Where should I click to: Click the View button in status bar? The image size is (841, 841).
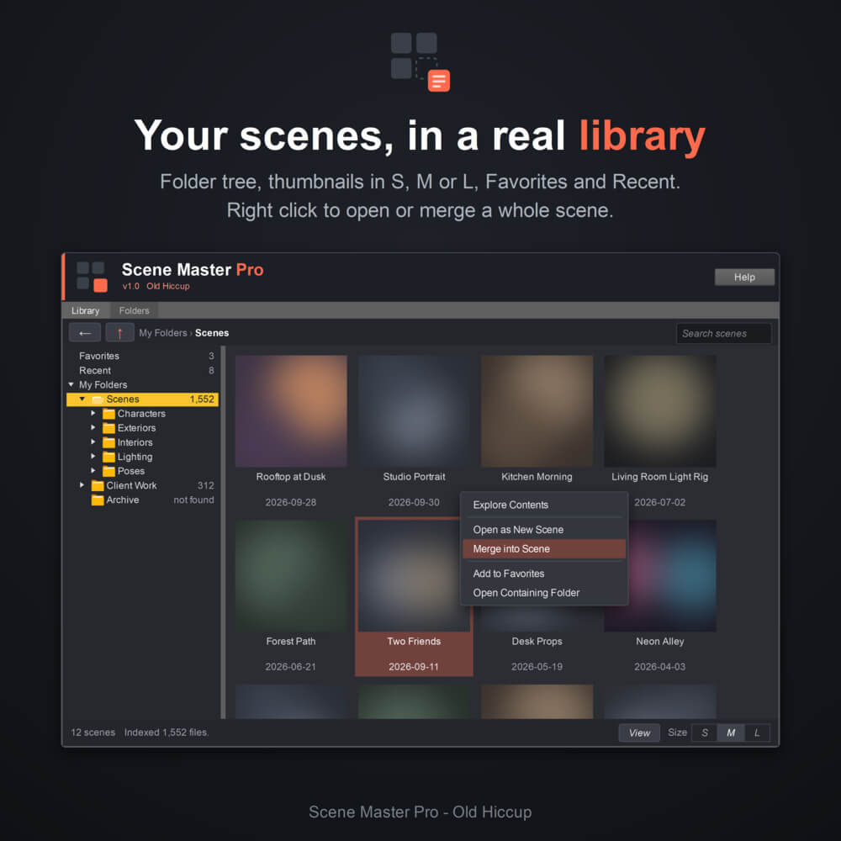pos(639,733)
